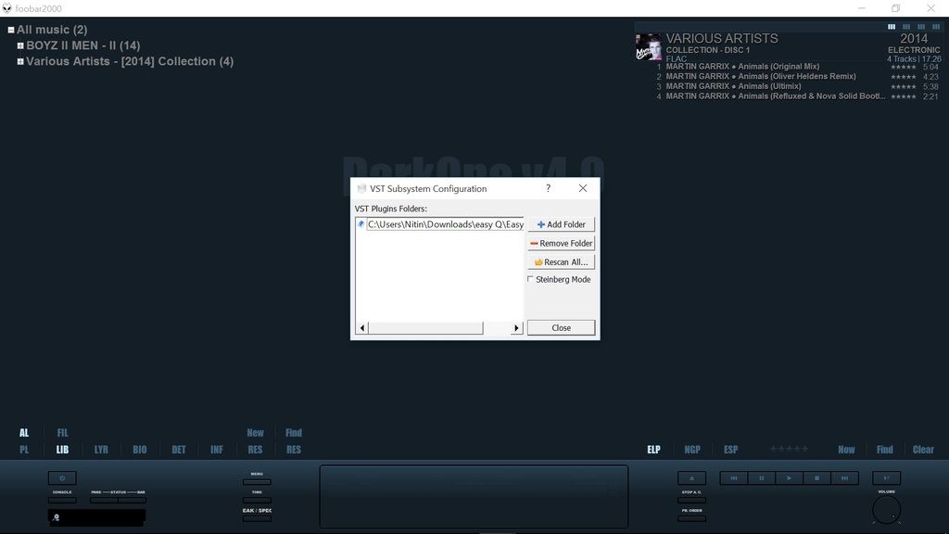Viewport: 949px width, 534px height.
Task: Skip to the previous track
Action: click(x=734, y=478)
